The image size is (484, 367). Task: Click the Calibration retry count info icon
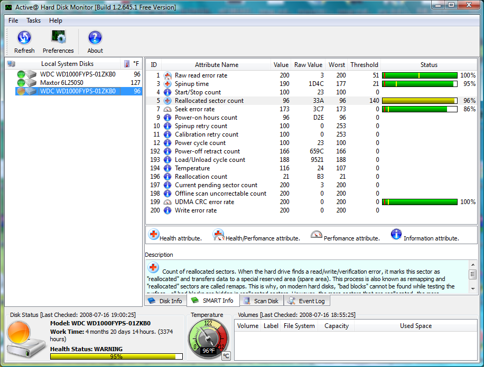pyautogui.click(x=167, y=134)
